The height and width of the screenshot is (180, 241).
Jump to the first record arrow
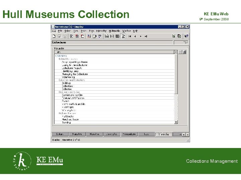(130, 36)
